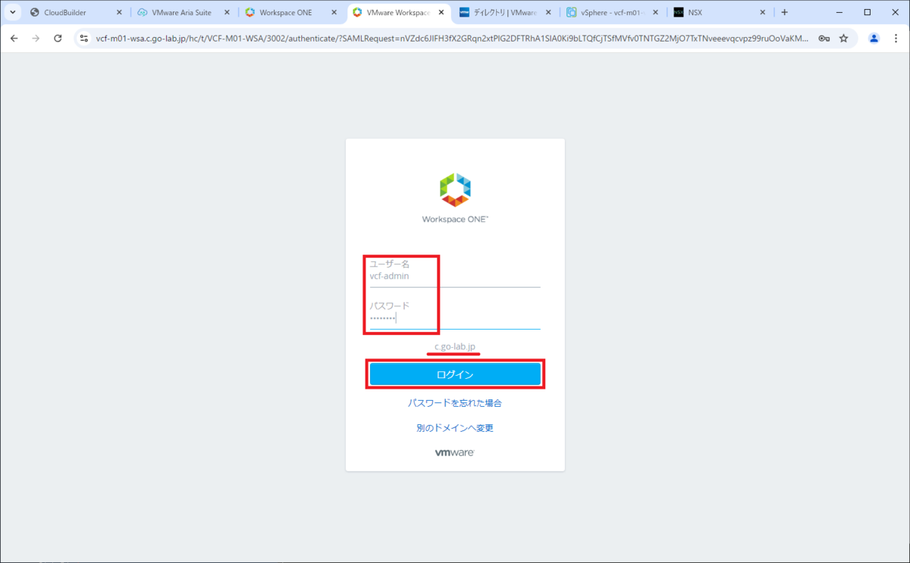The image size is (910, 563).
Task: Close the CloudBuilder tab
Action: tap(119, 12)
